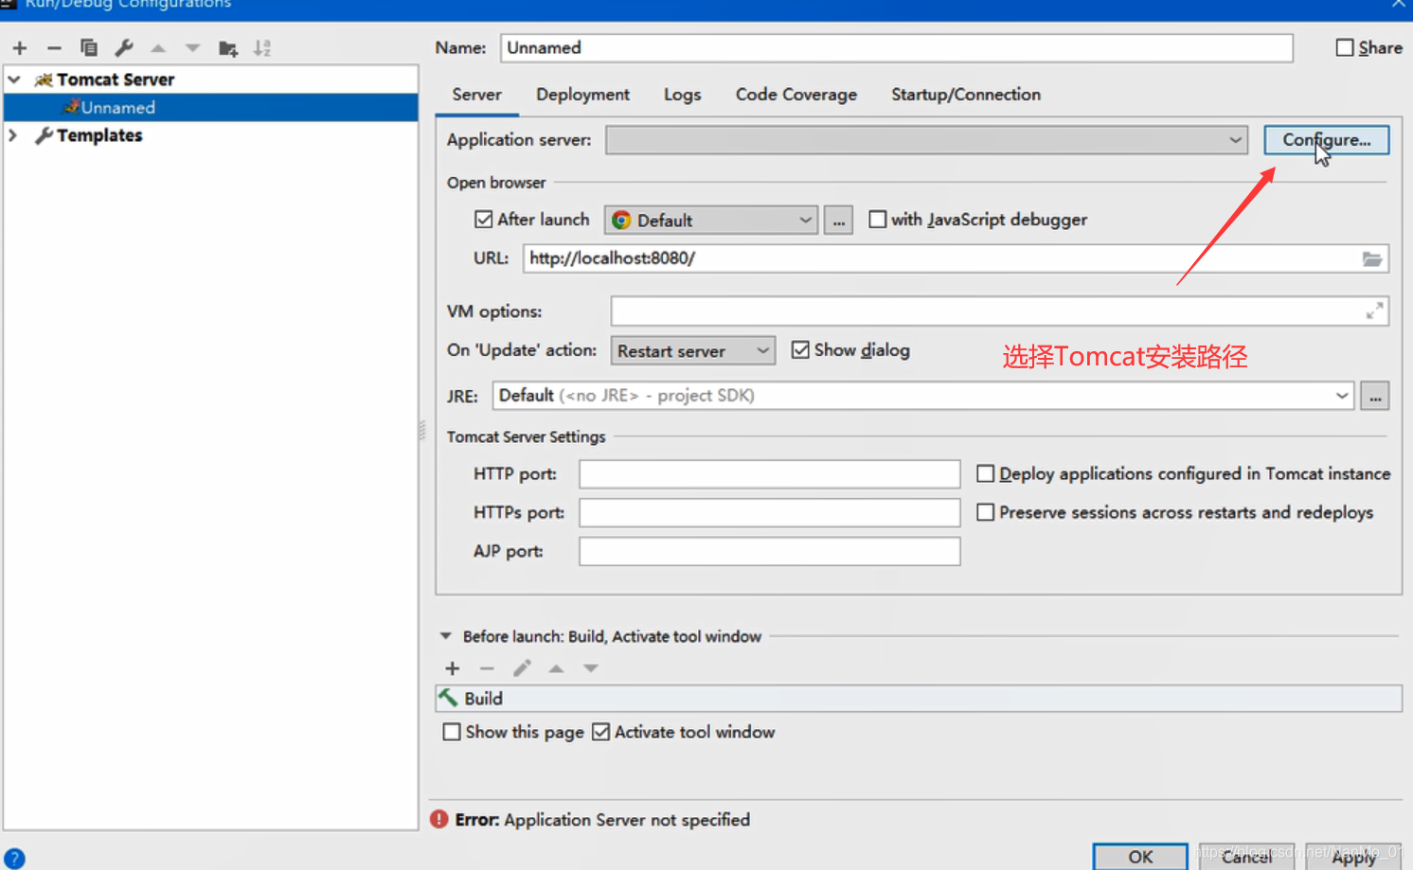
Task: Open the Code Coverage tab
Action: (x=796, y=95)
